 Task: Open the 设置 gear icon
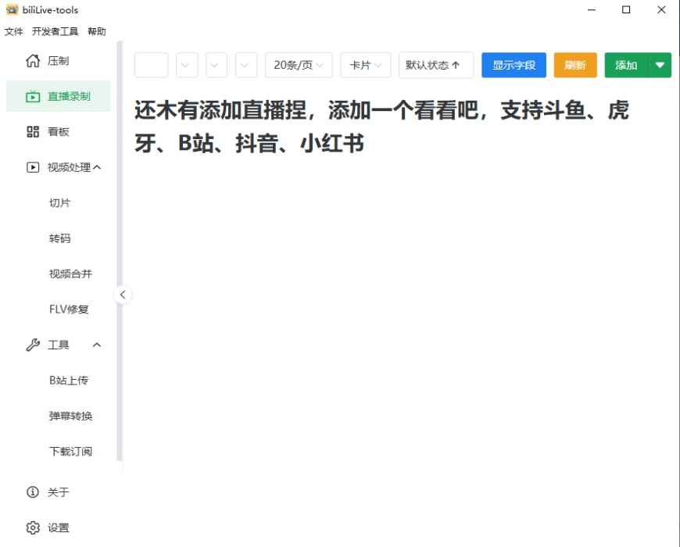pyautogui.click(x=33, y=527)
